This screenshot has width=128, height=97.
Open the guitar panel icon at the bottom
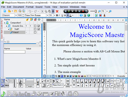52,94
